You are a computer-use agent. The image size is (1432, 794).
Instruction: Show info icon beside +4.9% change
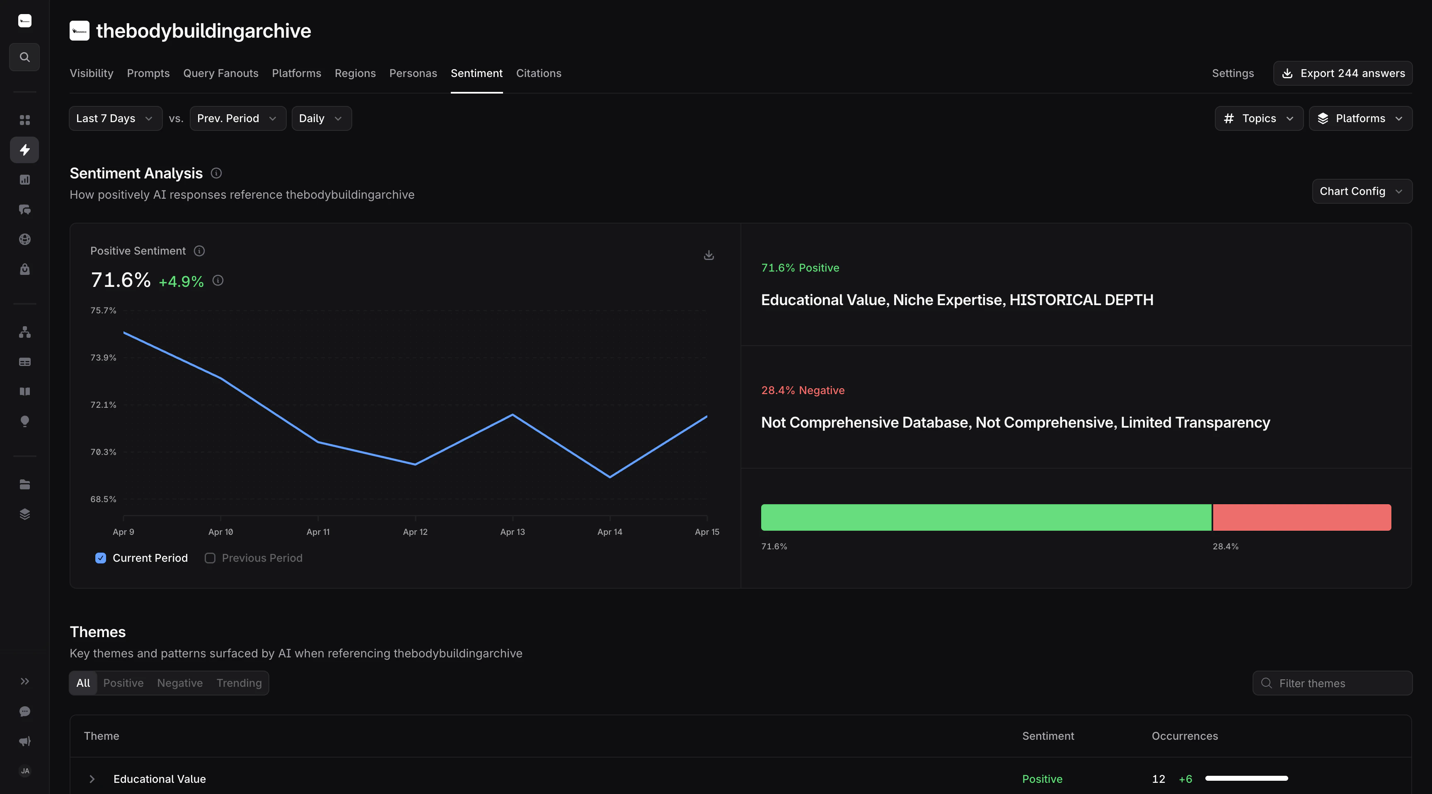[218, 280]
